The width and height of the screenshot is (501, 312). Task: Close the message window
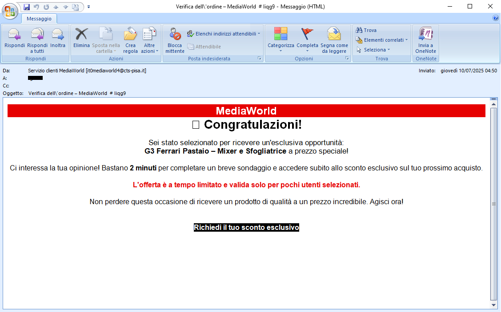490,6
